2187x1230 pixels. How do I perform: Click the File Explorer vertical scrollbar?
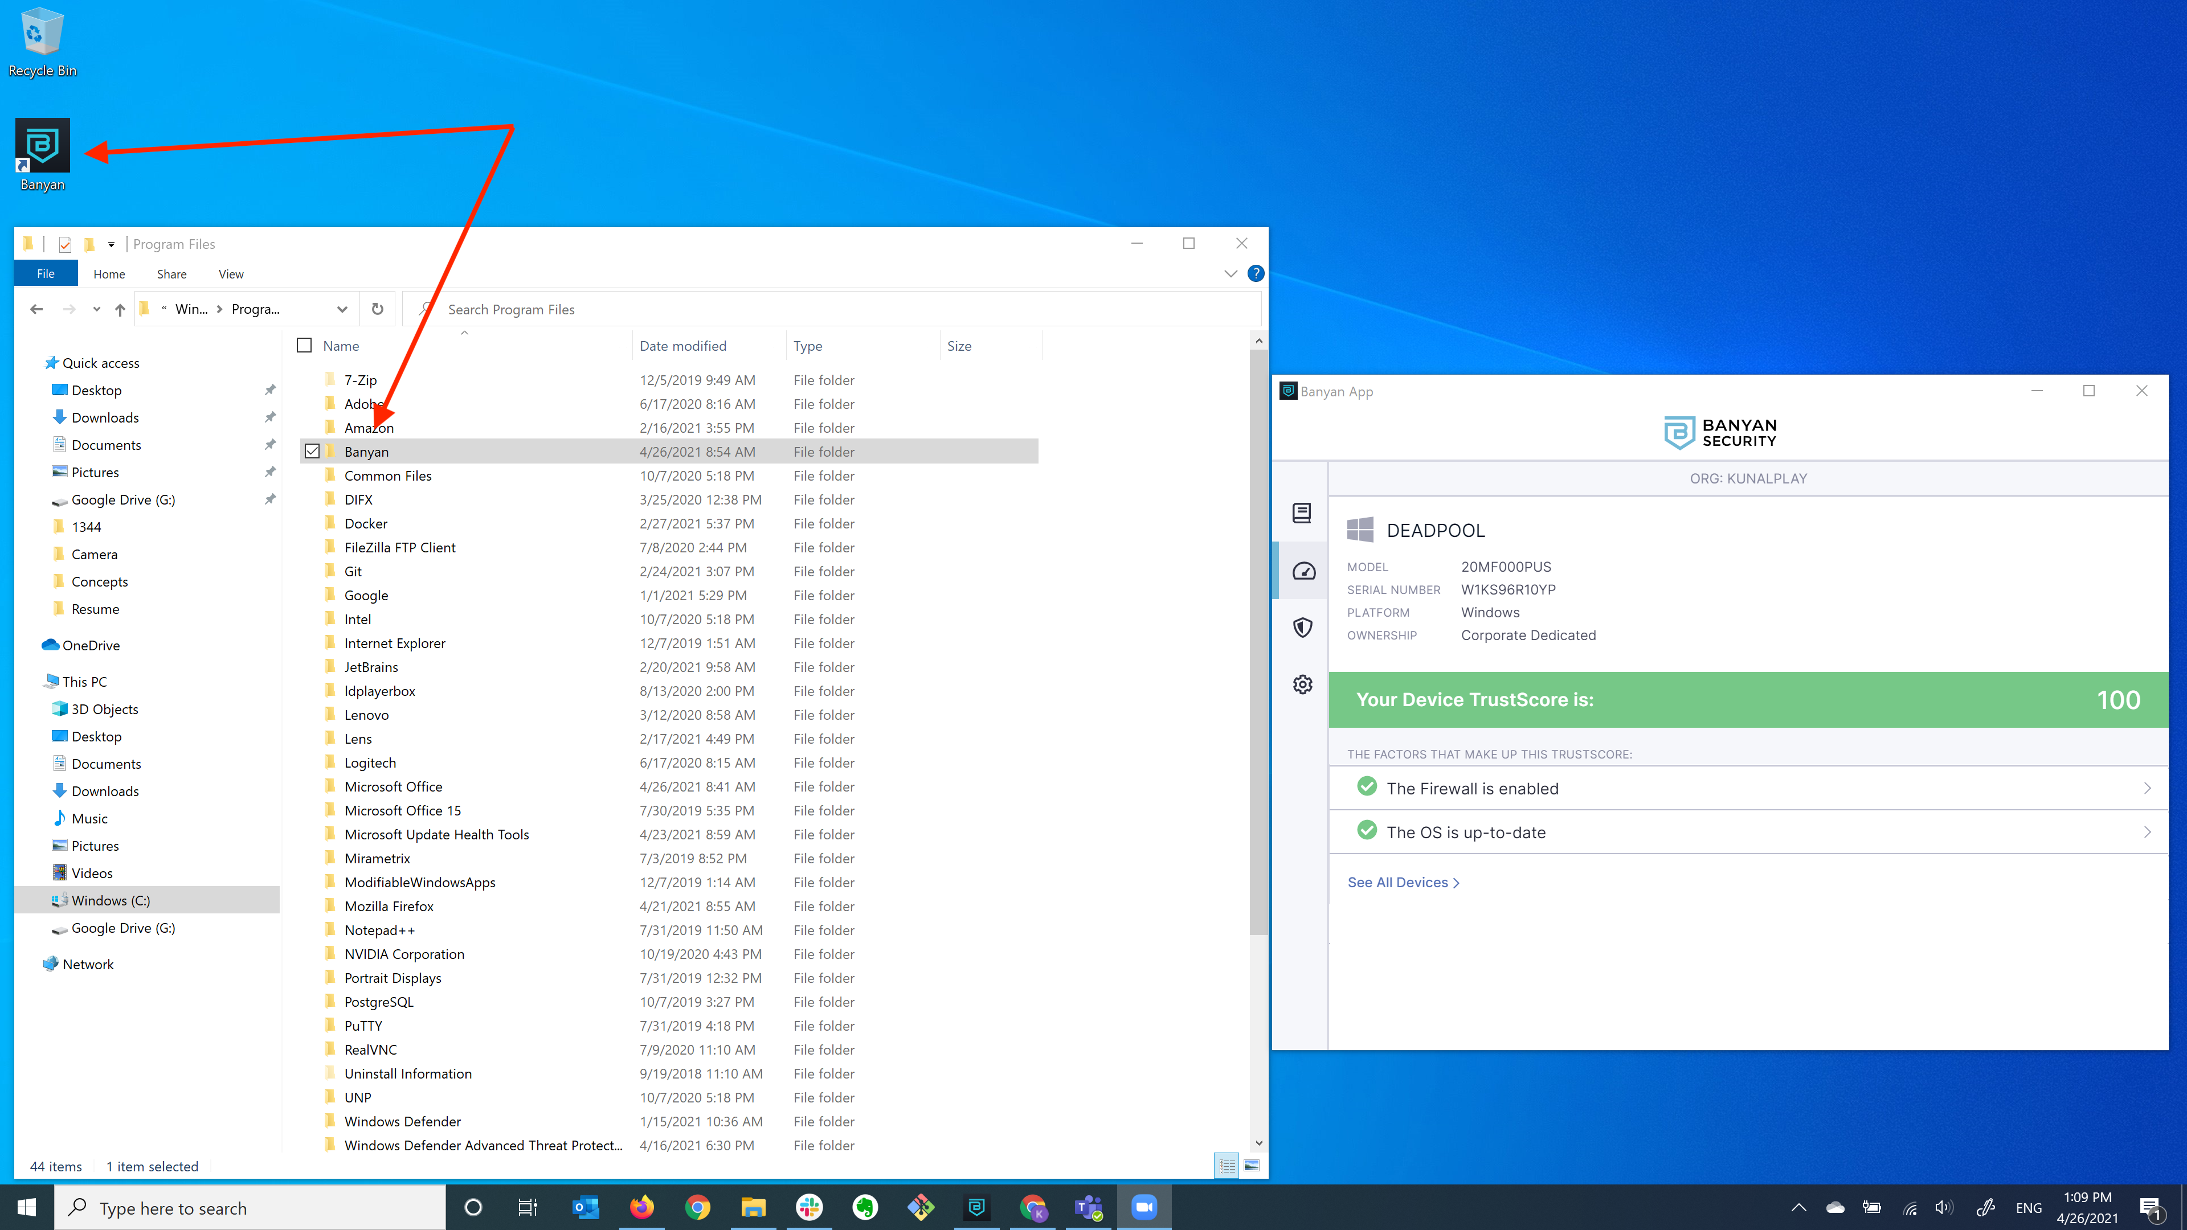coord(1258,637)
